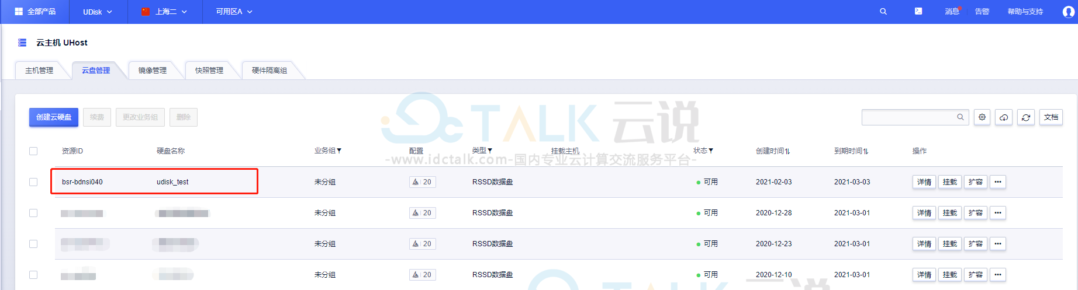Open more actions for udisk_test row

pyautogui.click(x=998, y=182)
